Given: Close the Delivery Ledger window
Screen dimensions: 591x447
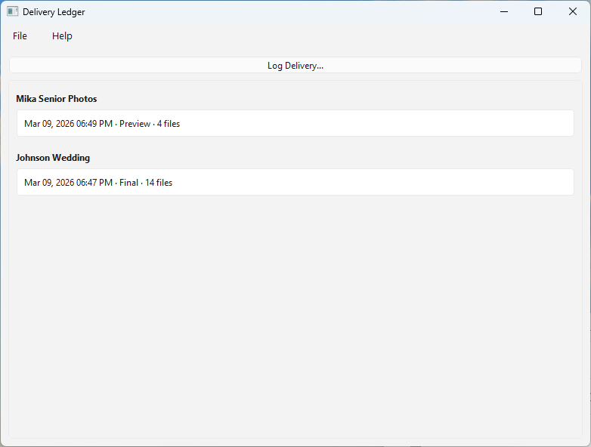Looking at the screenshot, I should click(573, 11).
